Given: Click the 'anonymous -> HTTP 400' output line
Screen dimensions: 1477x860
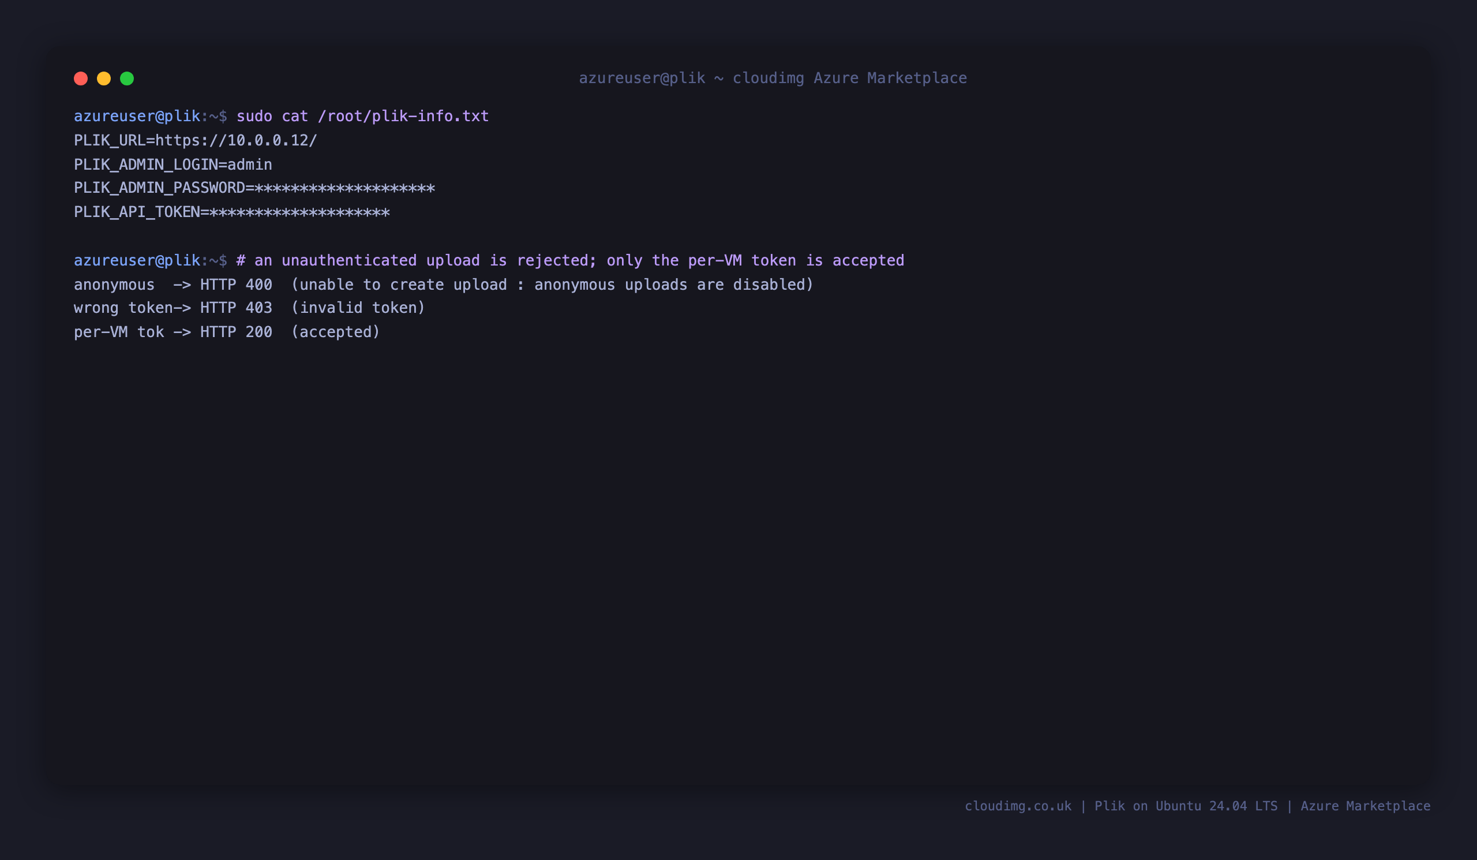Looking at the screenshot, I should (x=444, y=285).
